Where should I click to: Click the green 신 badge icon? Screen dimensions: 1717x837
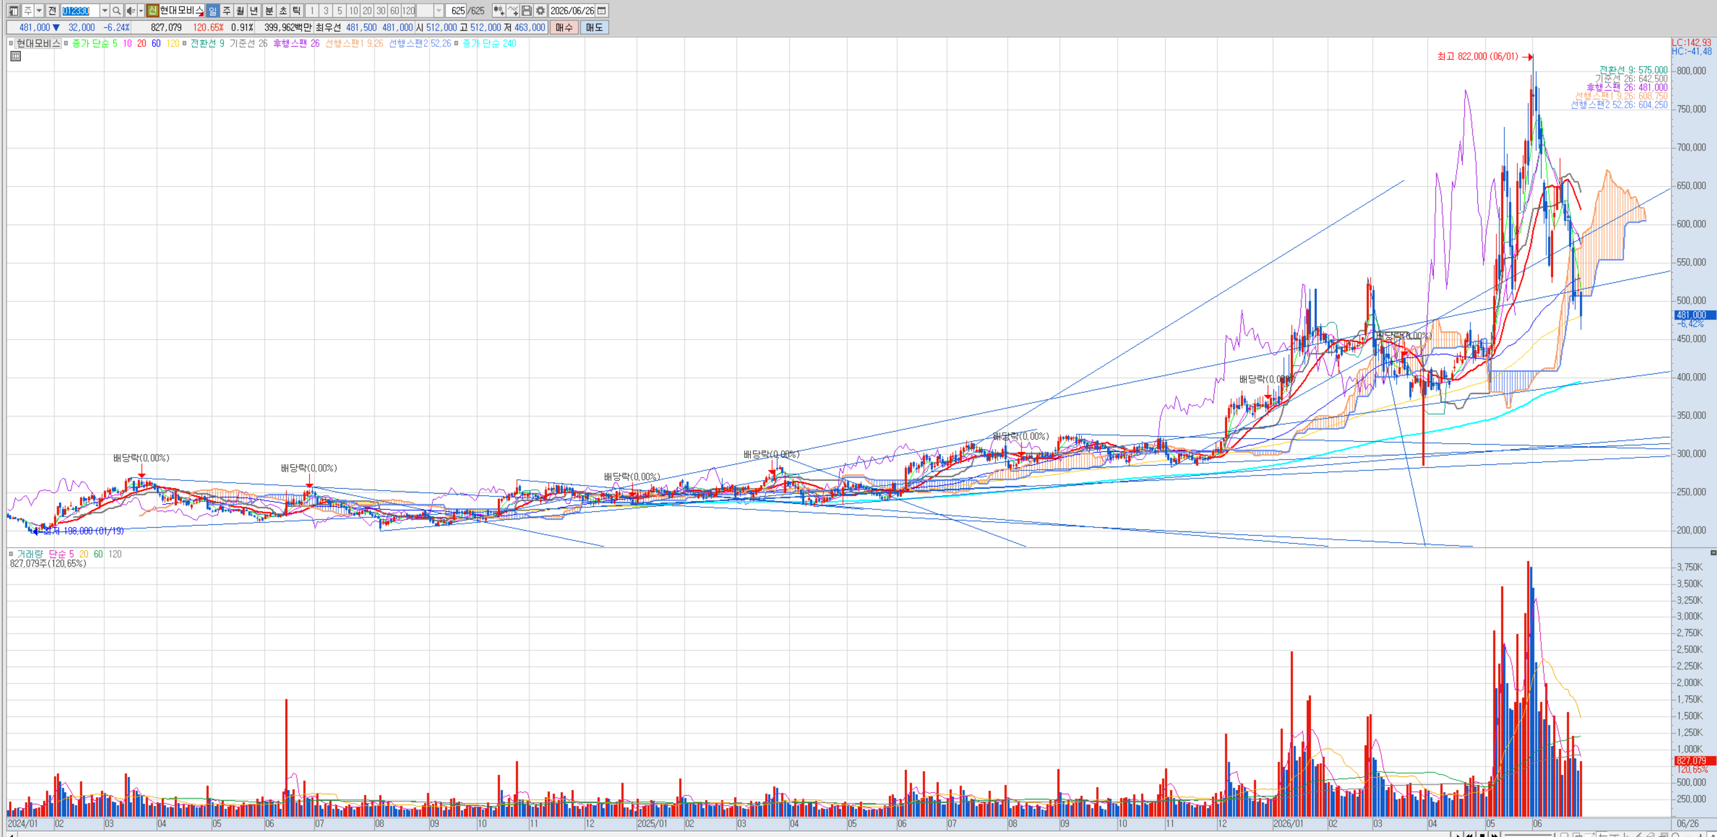pyautogui.click(x=153, y=11)
